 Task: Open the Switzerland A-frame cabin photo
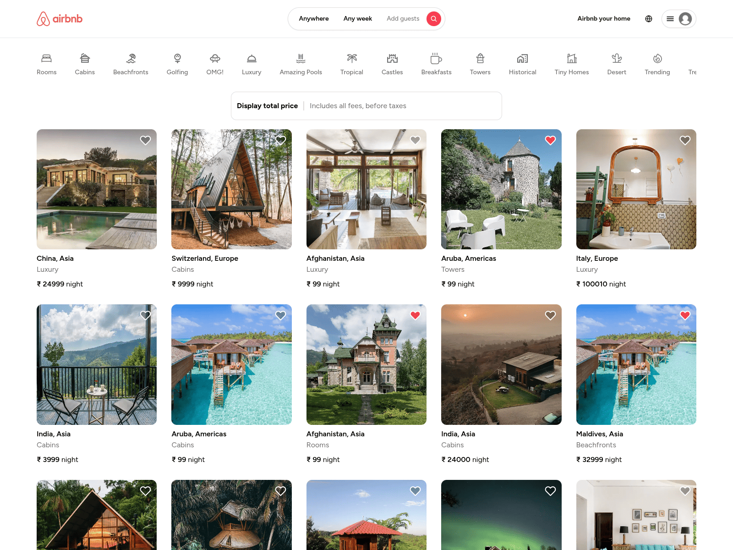pyautogui.click(x=231, y=189)
